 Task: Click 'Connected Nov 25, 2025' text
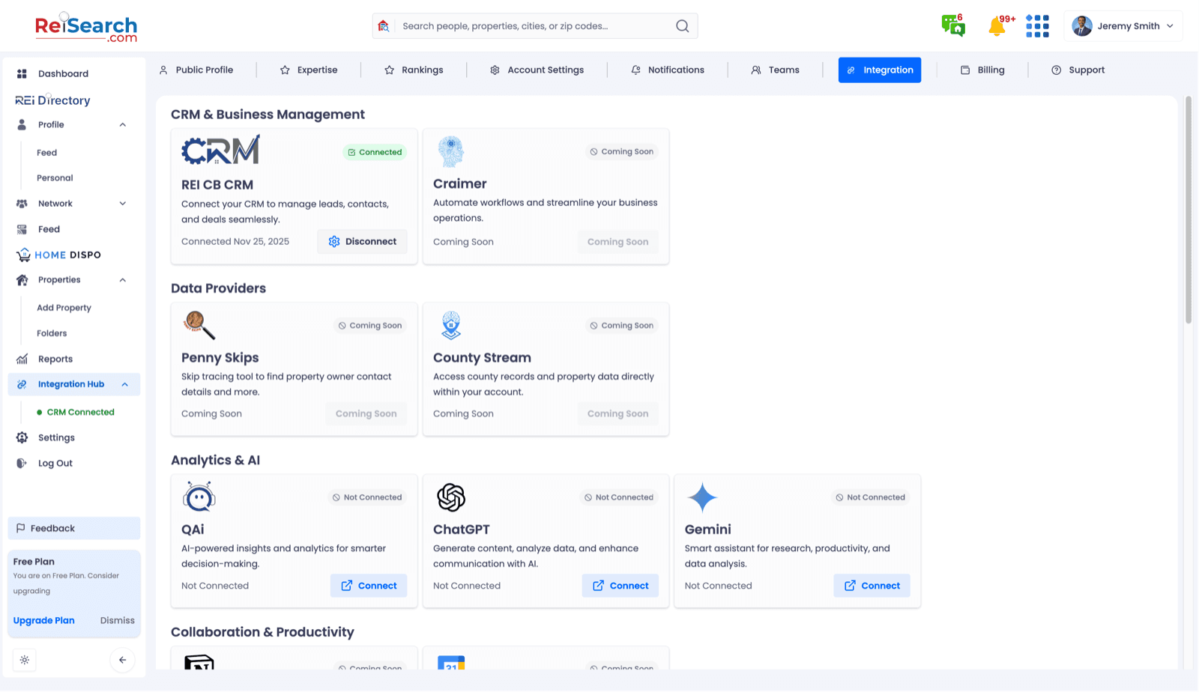coord(235,241)
